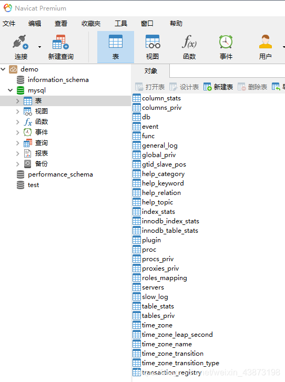Click the Delete Table (删除表) button
Viewport: 285px width, 382px height.
[252, 87]
